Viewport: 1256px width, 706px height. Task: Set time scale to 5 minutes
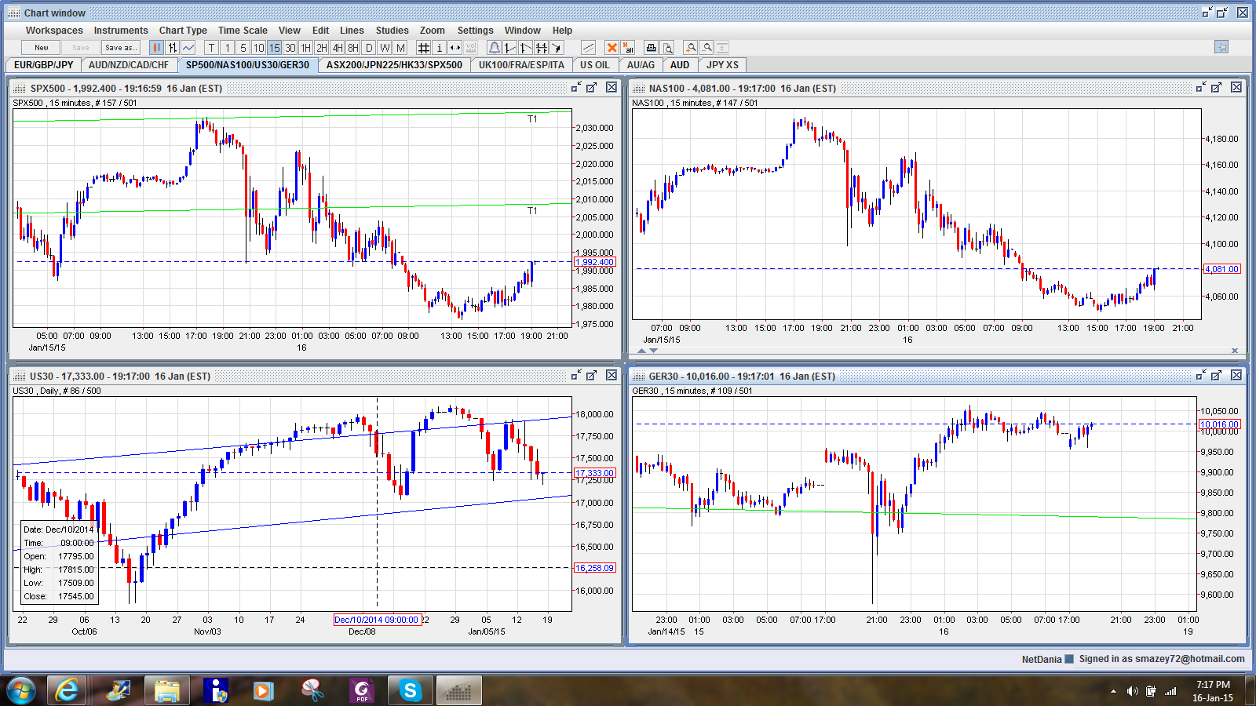pos(243,48)
